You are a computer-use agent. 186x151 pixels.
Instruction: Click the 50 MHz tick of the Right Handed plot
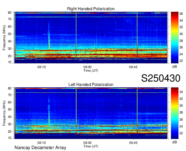(10, 34)
